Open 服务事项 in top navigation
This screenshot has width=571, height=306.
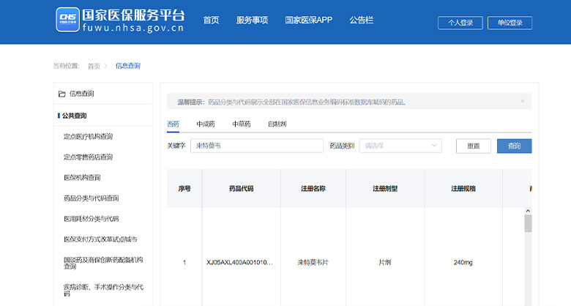(x=252, y=20)
